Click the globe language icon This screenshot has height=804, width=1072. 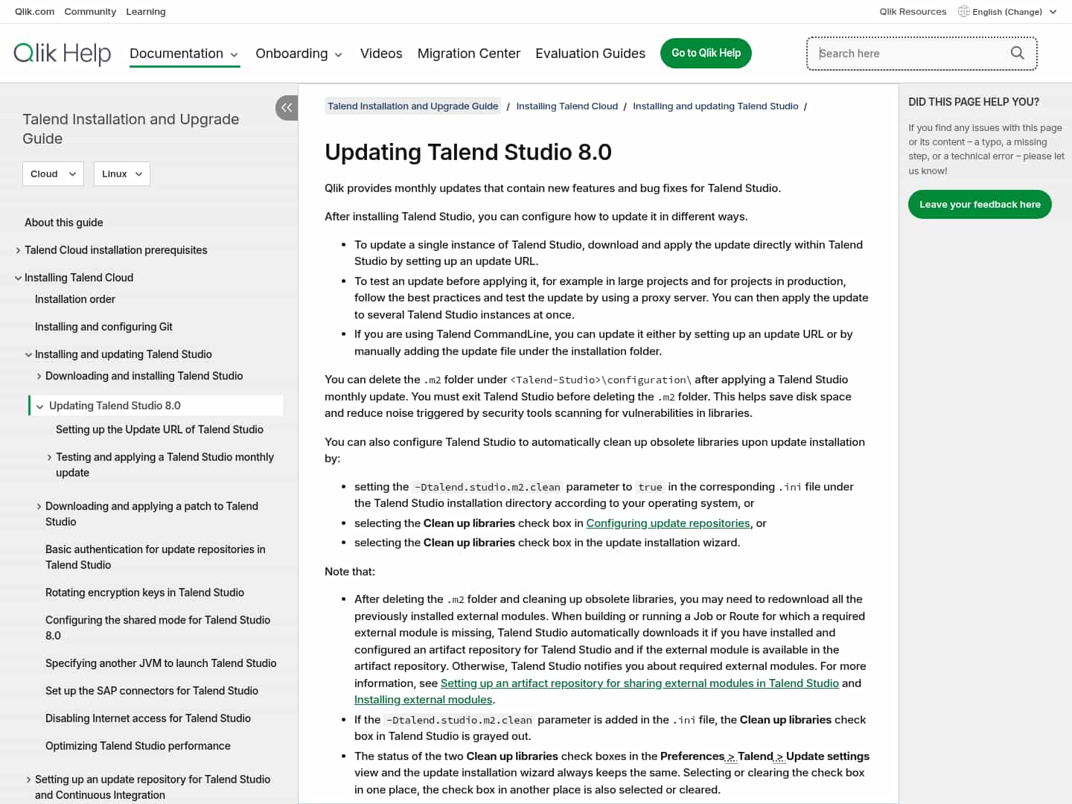tap(963, 11)
